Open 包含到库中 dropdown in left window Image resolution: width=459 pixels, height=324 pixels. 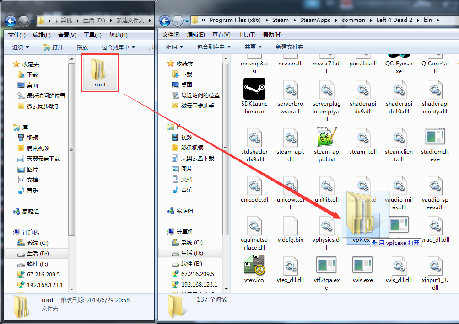(118, 48)
